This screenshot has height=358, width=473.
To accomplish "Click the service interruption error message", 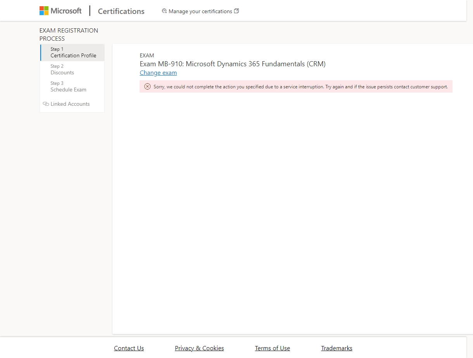I will tap(296, 86).
